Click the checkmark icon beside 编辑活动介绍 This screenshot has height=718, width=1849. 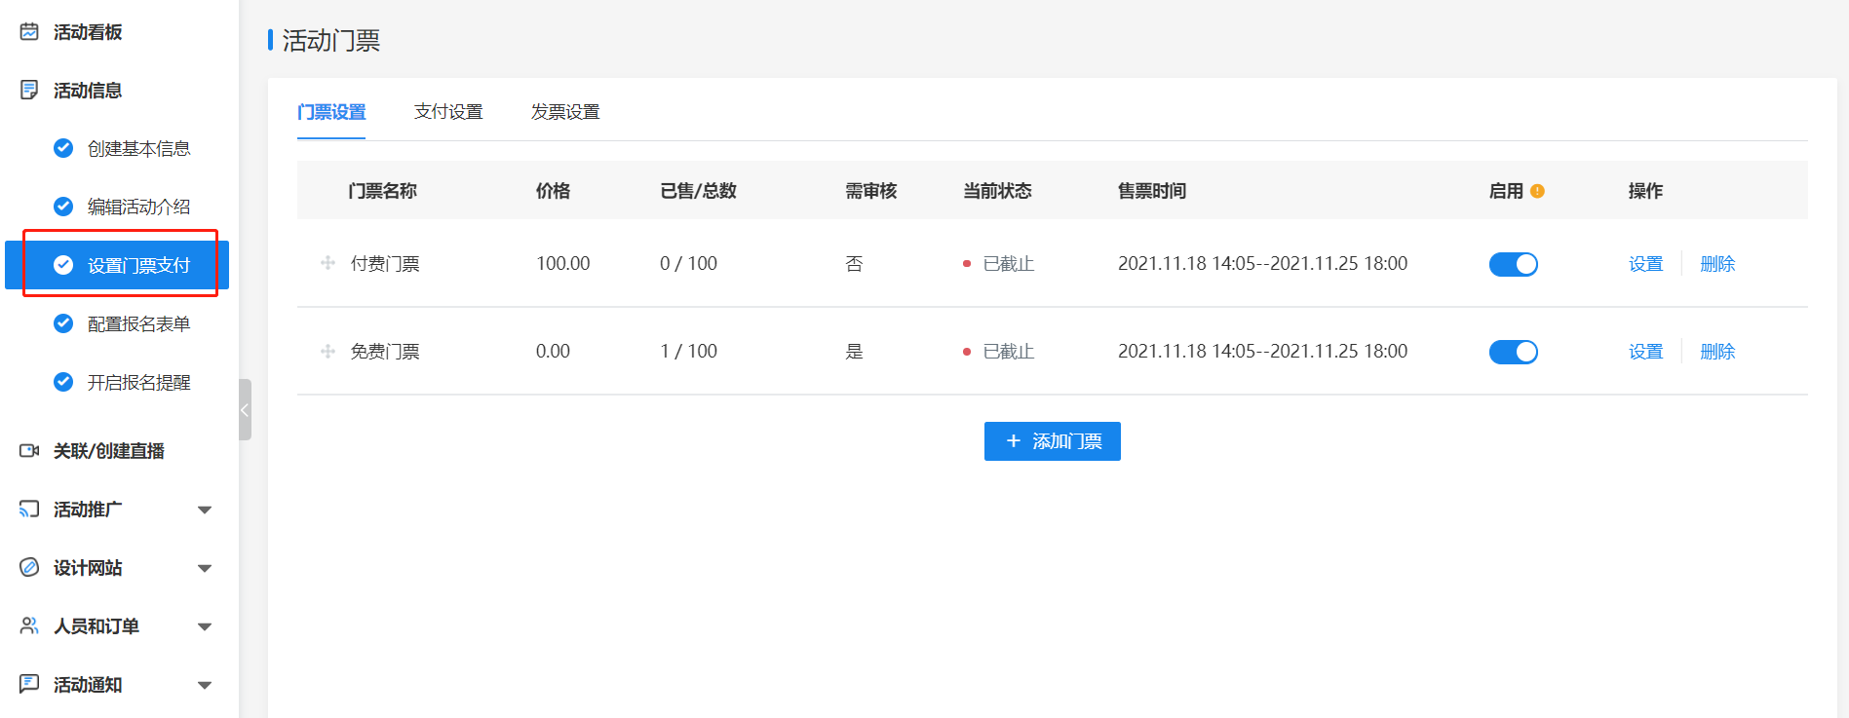[x=63, y=207]
